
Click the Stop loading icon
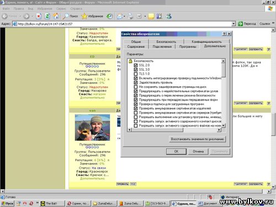coord(39,16)
